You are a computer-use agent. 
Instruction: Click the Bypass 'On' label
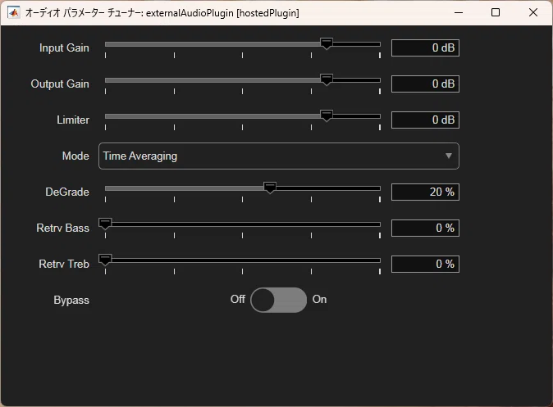pos(319,299)
